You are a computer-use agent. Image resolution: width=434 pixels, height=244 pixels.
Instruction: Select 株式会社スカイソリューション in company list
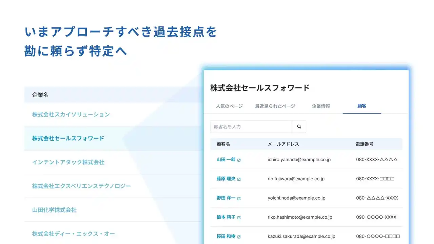pyautogui.click(x=71, y=115)
